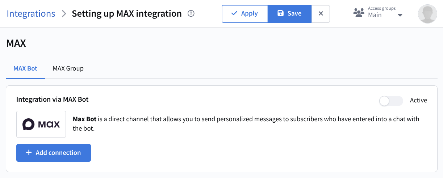443x178 pixels.
Task: Expand the Access groups dropdown arrow
Action: (400, 16)
